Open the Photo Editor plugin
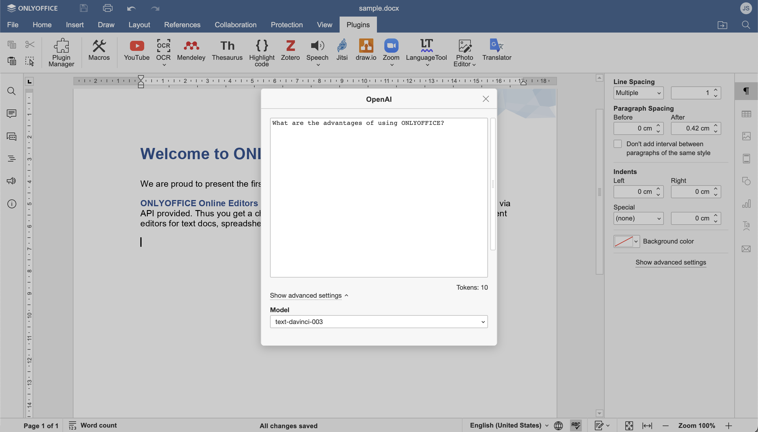This screenshot has height=432, width=758. pos(464,52)
